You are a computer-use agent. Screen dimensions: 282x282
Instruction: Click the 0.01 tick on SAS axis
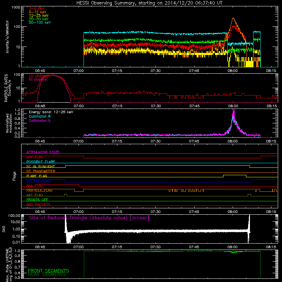[16, 242]
